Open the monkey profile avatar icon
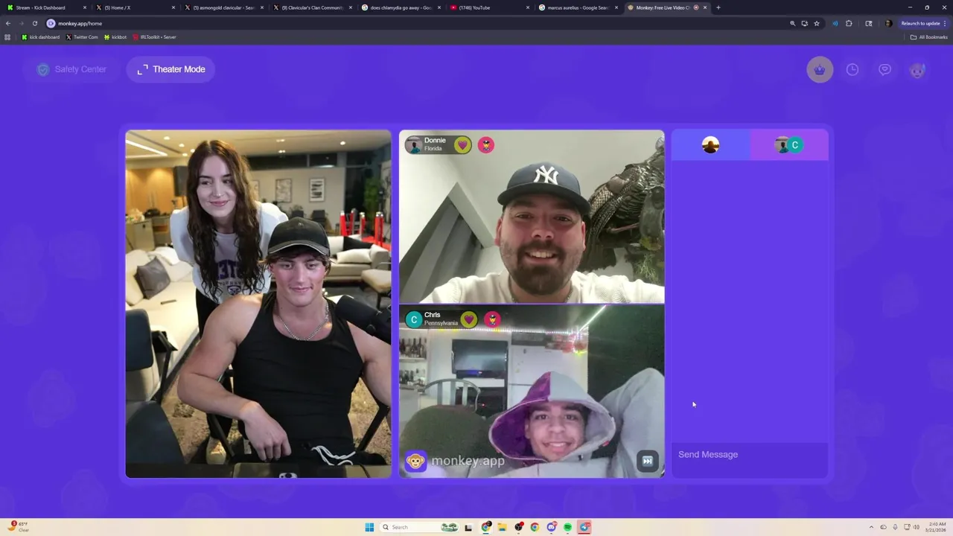Image resolution: width=953 pixels, height=536 pixels. [x=917, y=70]
